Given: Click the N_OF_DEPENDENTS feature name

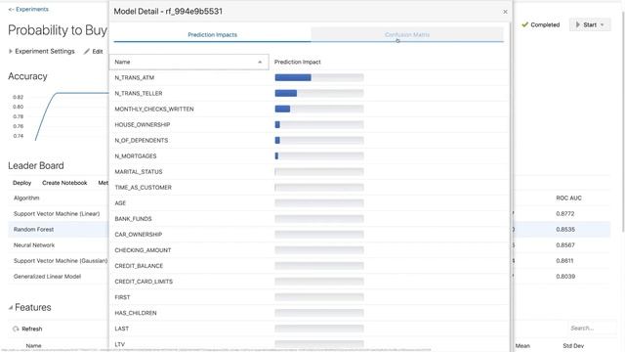Looking at the screenshot, I should [x=141, y=141].
